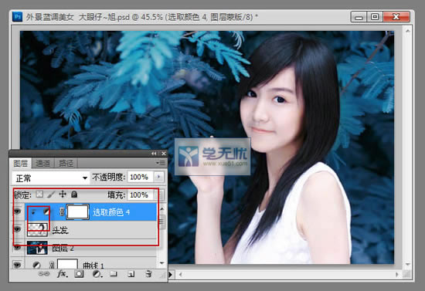The height and width of the screenshot is (291, 425).
Task: Click document horizontal scroll left arrow
Action: click(x=180, y=275)
